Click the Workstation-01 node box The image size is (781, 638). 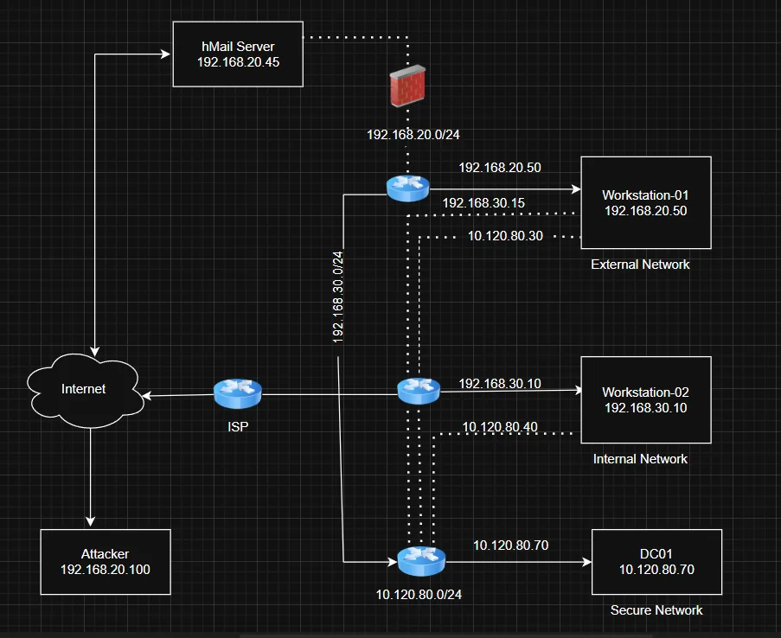[645, 203]
